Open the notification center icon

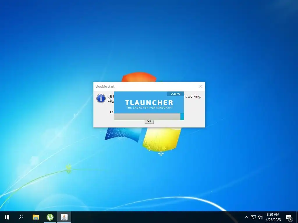(289, 217)
